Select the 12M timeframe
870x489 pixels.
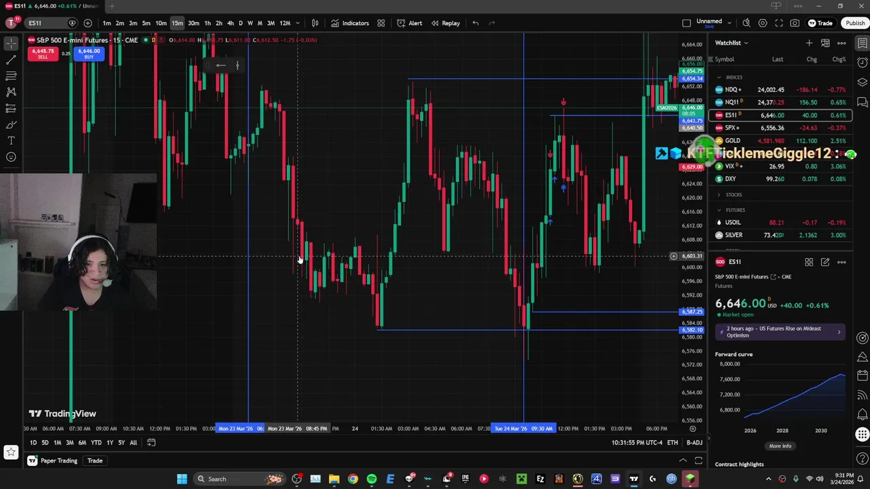point(285,23)
